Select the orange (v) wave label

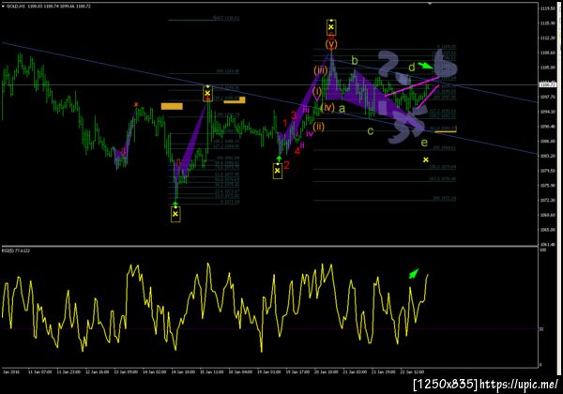click(x=331, y=44)
